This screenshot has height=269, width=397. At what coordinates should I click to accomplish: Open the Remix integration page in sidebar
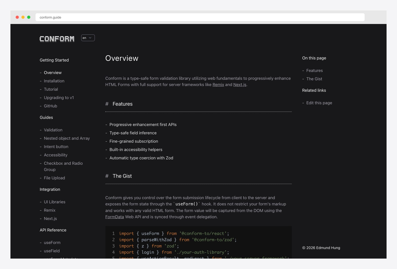coord(50,210)
